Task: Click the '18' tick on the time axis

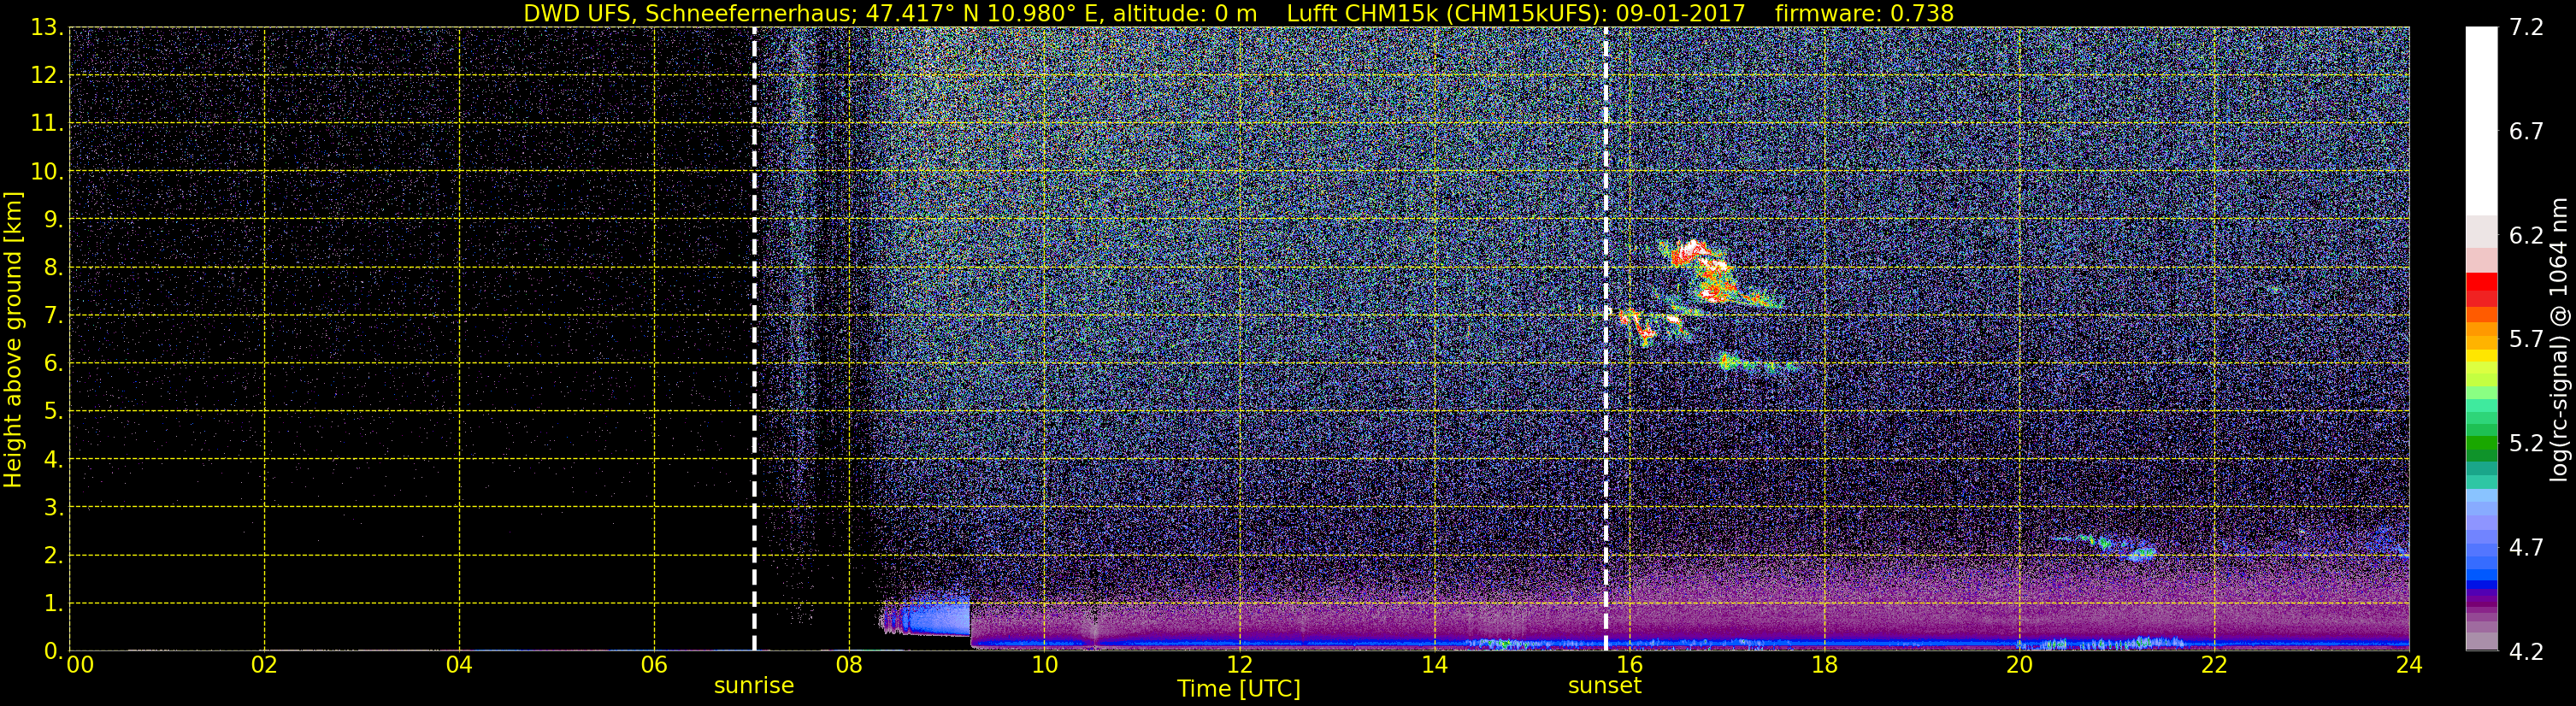Action: (x=1824, y=665)
